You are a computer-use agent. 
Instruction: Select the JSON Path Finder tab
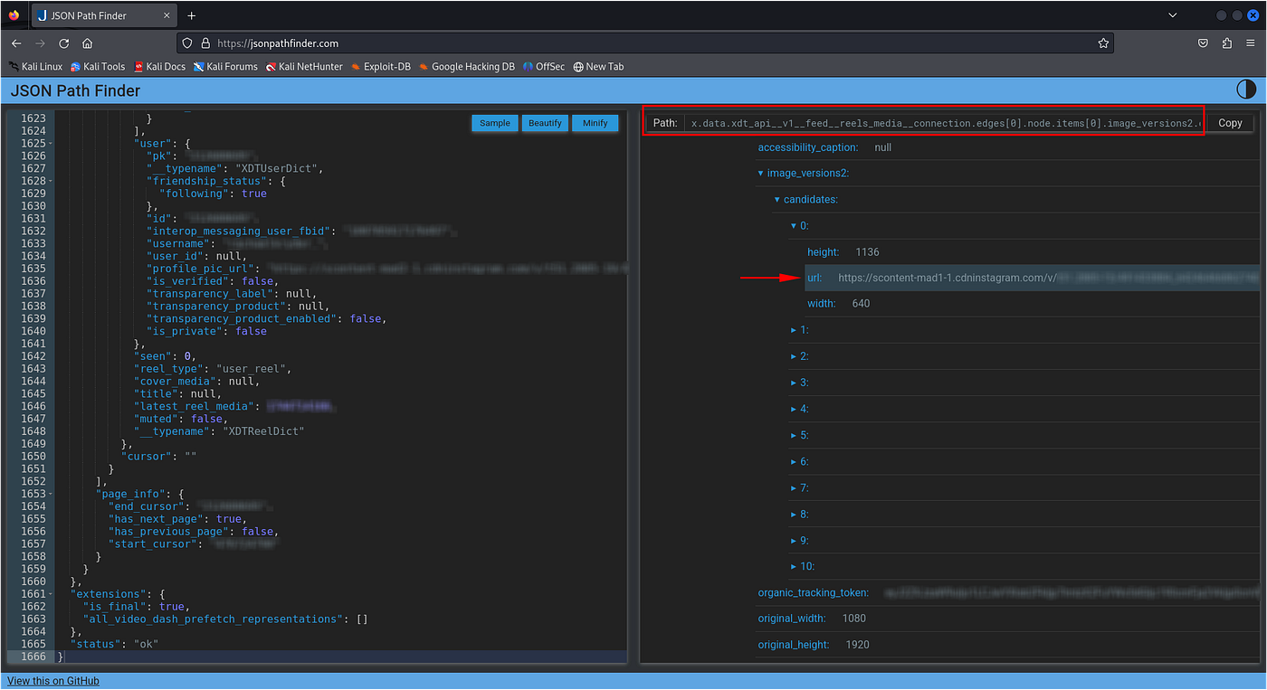click(x=102, y=15)
